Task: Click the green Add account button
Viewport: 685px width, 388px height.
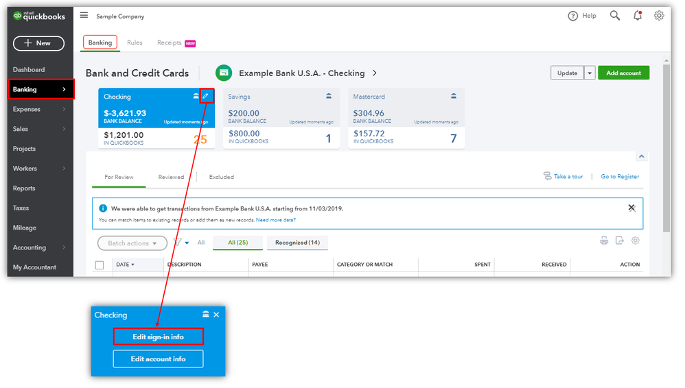Action: point(623,73)
